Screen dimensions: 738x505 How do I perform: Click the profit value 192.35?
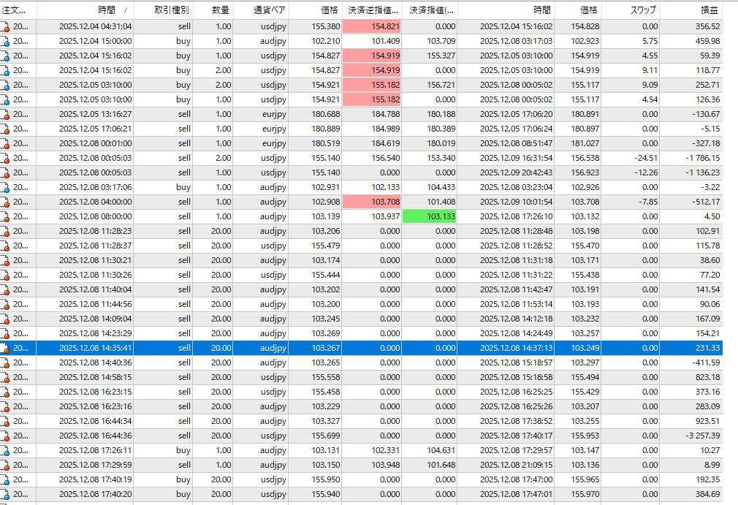point(707,479)
